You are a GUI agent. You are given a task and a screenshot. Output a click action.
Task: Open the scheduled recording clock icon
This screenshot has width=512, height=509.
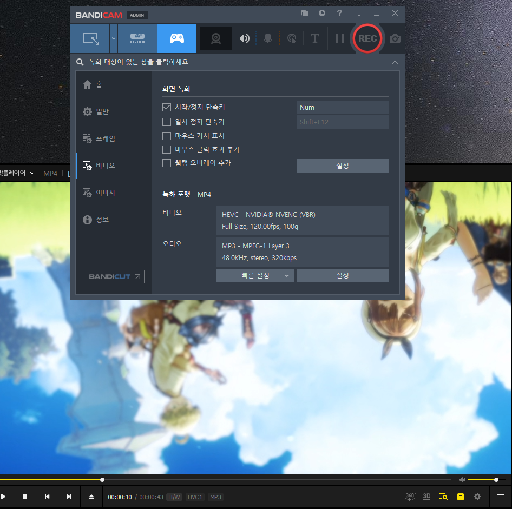coord(322,13)
